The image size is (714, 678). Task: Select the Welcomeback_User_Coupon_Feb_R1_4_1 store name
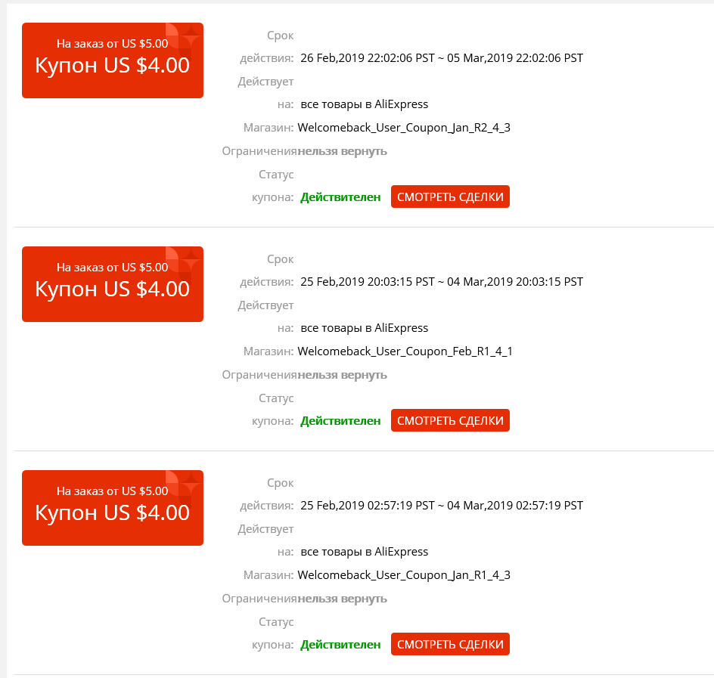point(405,351)
